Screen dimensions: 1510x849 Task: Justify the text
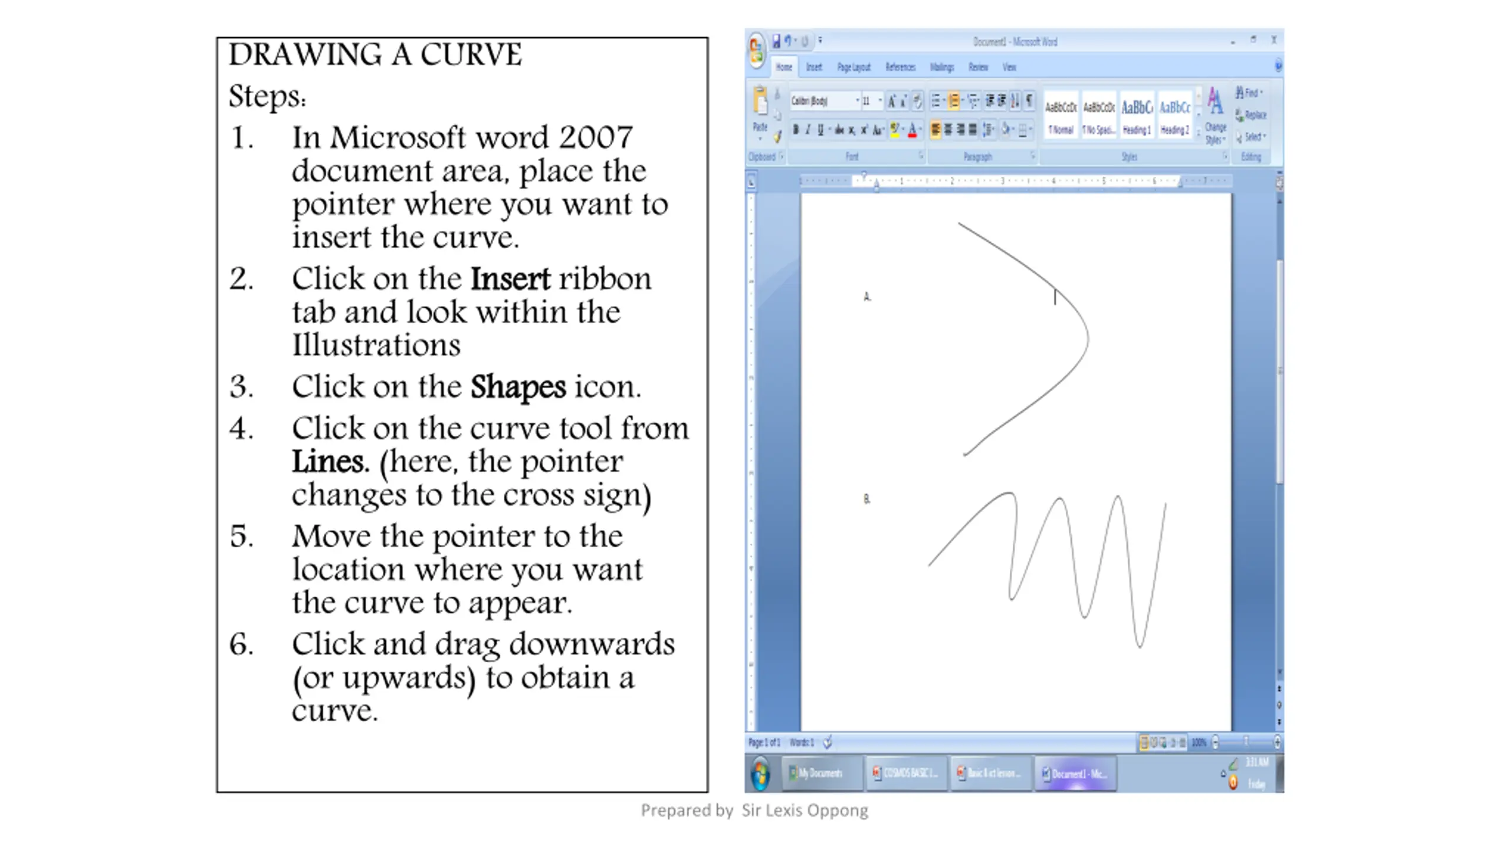pyautogui.click(x=973, y=130)
